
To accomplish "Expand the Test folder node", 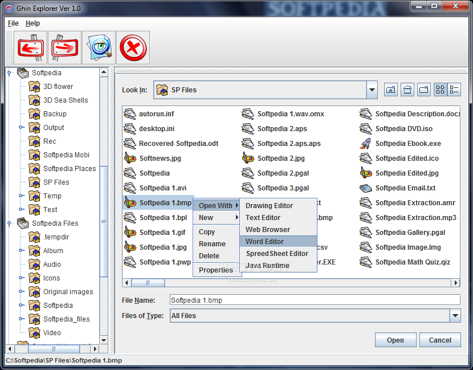I will point(21,209).
